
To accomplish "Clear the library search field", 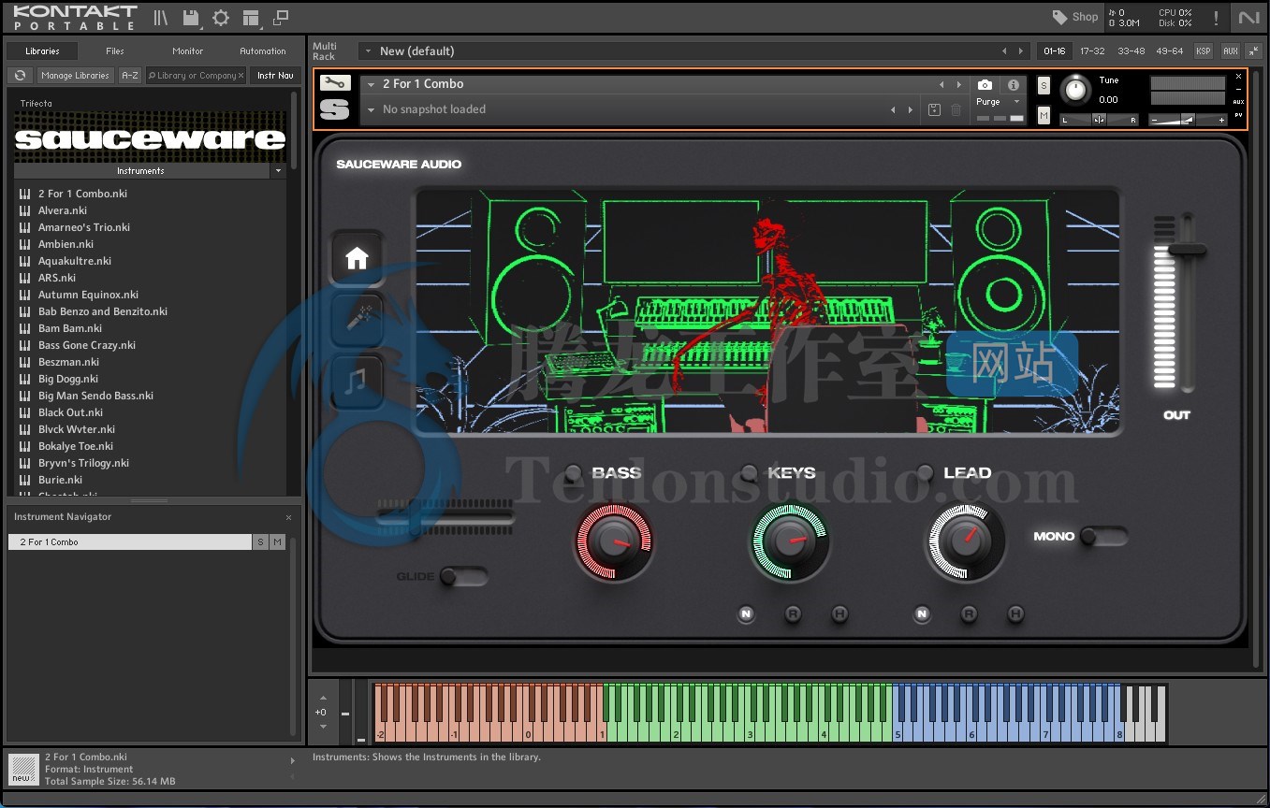I will 241,76.
